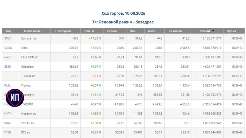Sort by Объем column header

coord(205,31)
